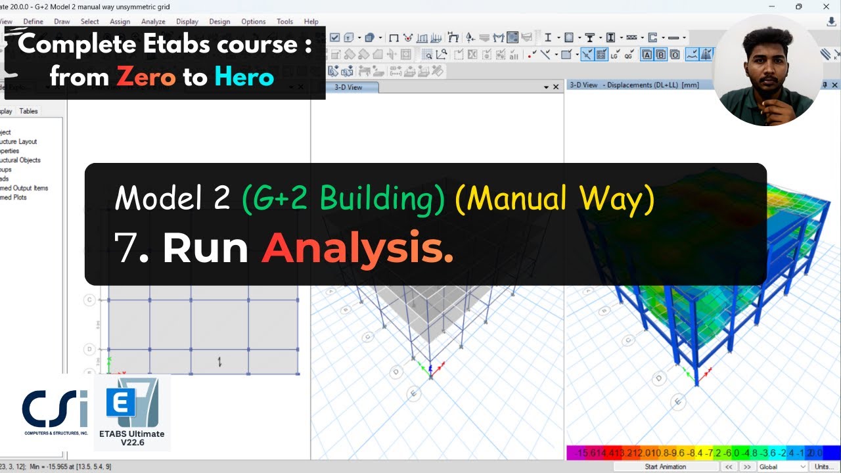Select Structure Layout in the model explorer
The image size is (841, 473).
18,141
